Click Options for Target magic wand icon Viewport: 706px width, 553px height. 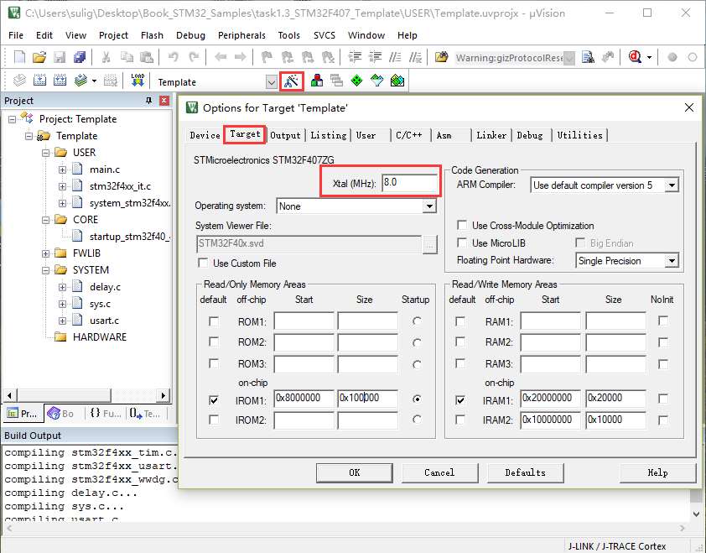(291, 81)
